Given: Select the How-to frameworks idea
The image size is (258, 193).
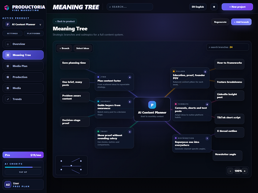Looking at the screenshot, I should [x=229, y=64].
